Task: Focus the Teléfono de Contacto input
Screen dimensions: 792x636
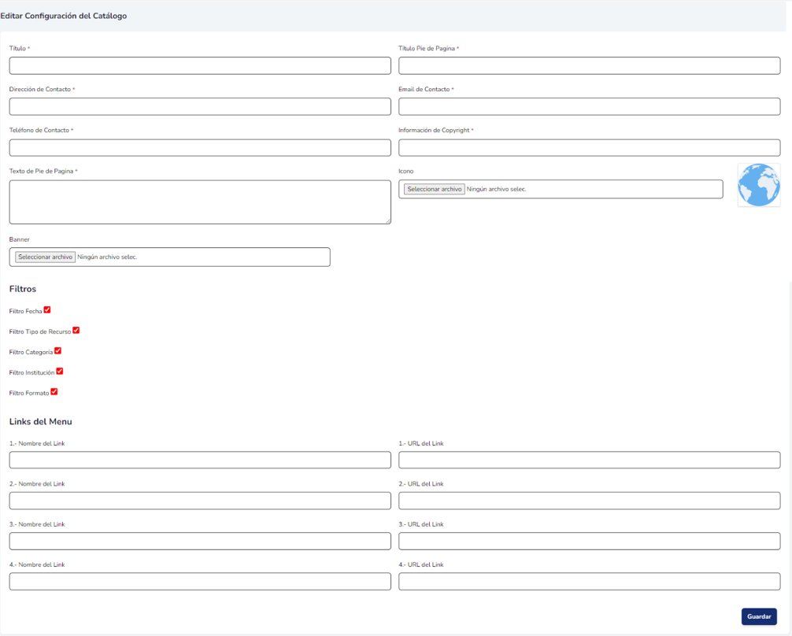Action: 200,147
